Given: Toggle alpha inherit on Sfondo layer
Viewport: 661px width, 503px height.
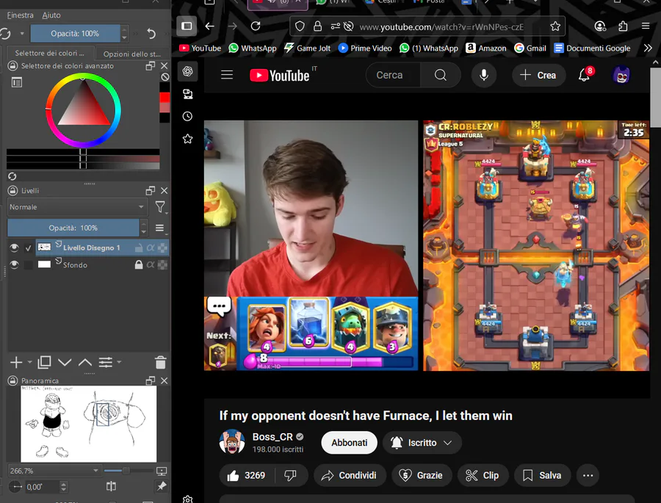Looking at the screenshot, I should (x=150, y=265).
